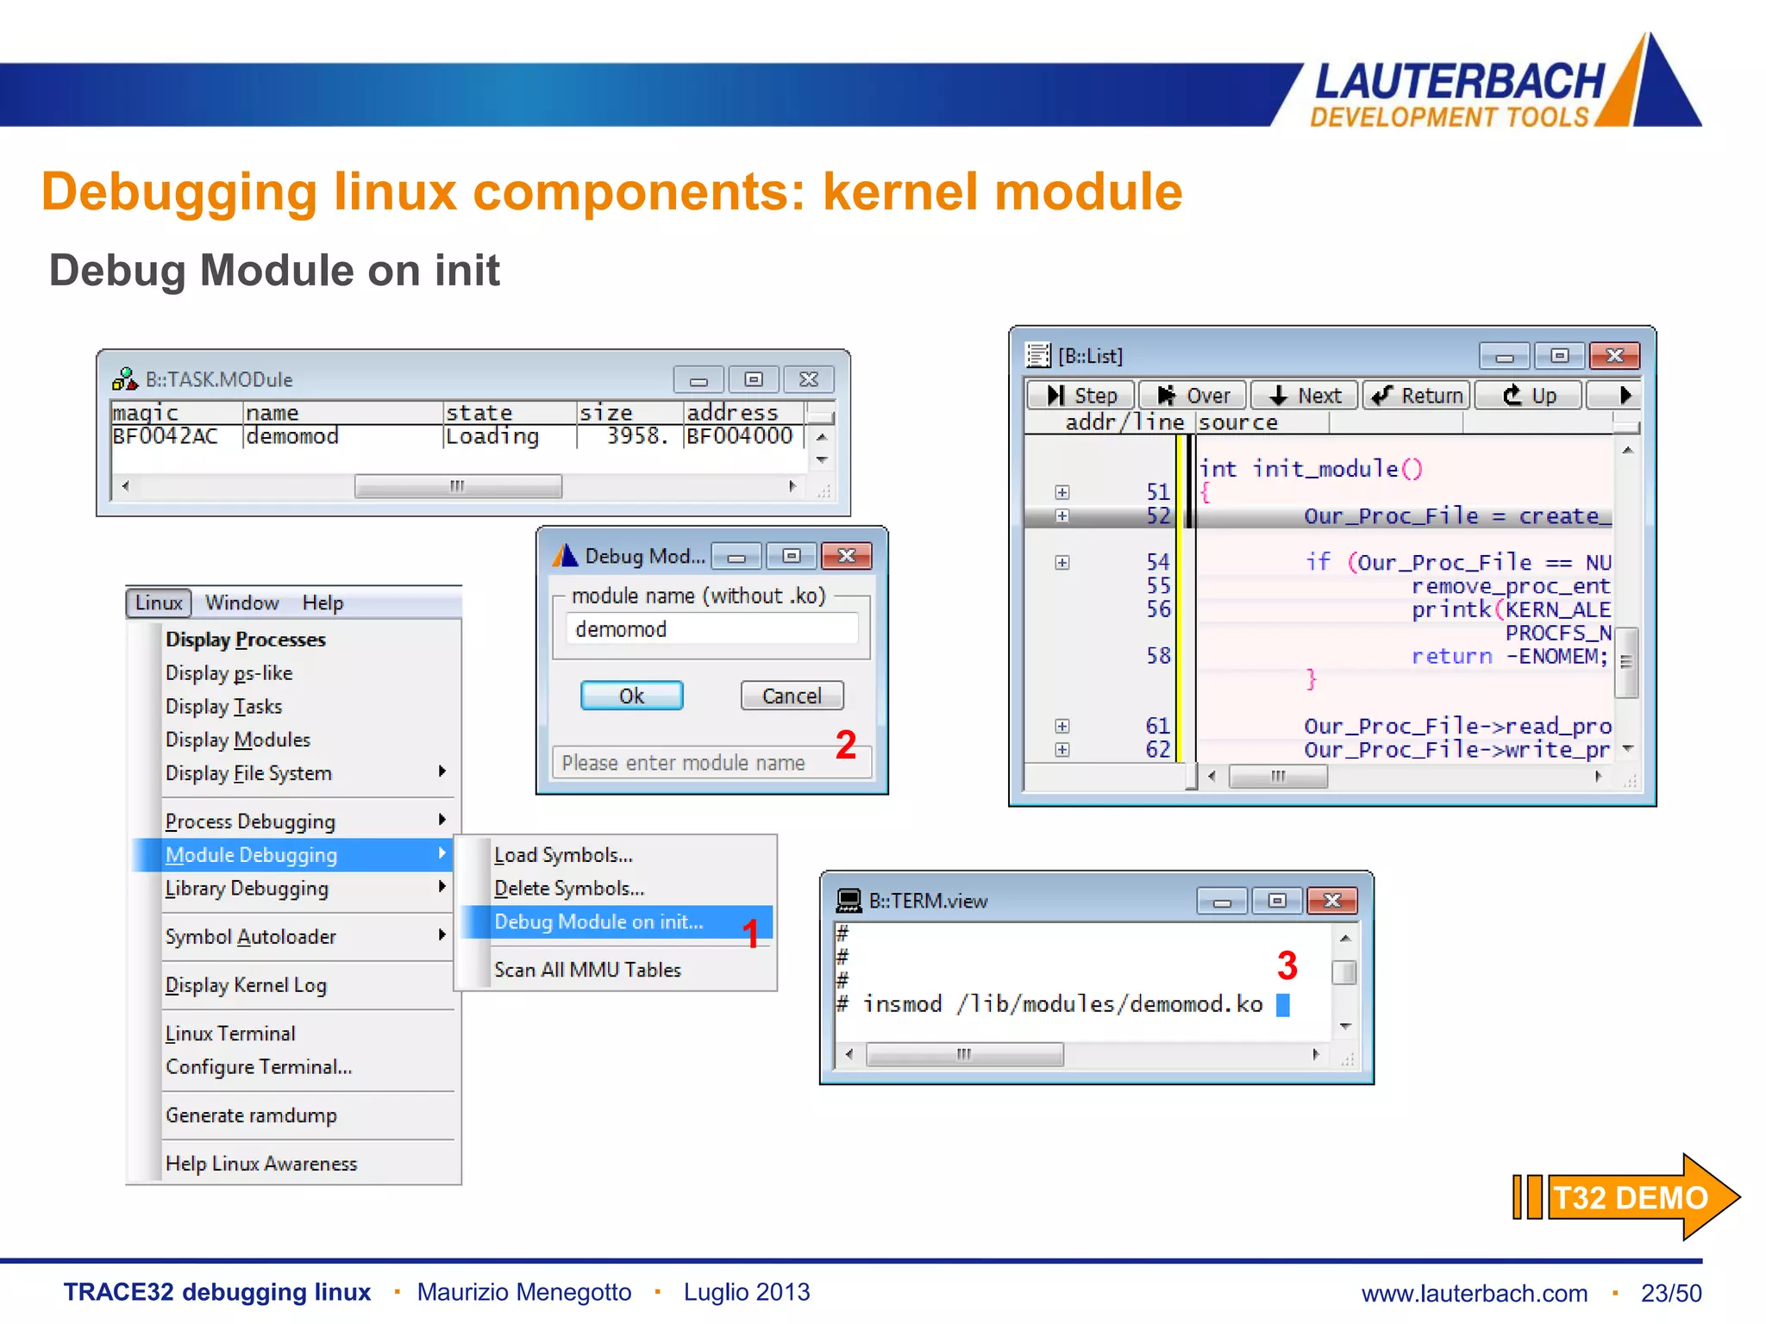
Task: Click the B::TERM.view terminal title icon
Action: click(849, 901)
